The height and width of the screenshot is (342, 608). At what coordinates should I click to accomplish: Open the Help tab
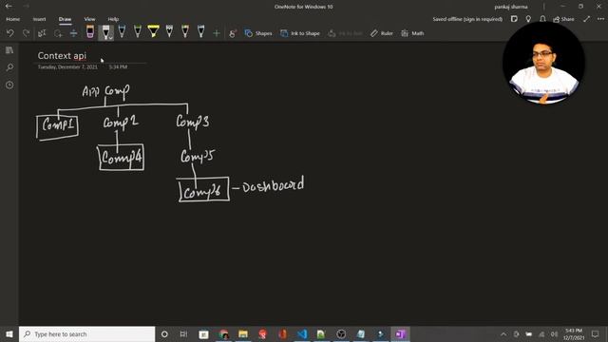[113, 19]
